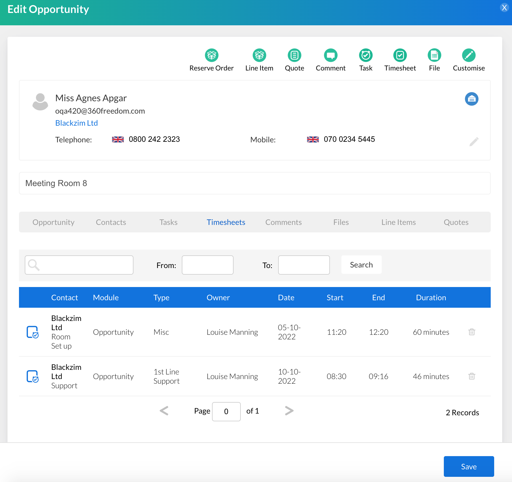Click the Search button in filter bar
Image resolution: width=512 pixels, height=482 pixels.
coord(361,265)
